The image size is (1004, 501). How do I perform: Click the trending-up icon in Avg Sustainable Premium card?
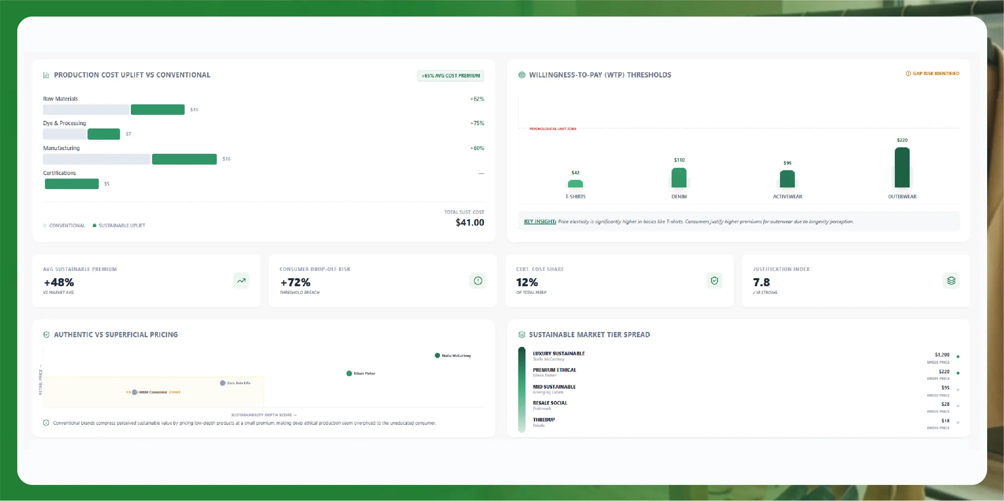coord(241,281)
